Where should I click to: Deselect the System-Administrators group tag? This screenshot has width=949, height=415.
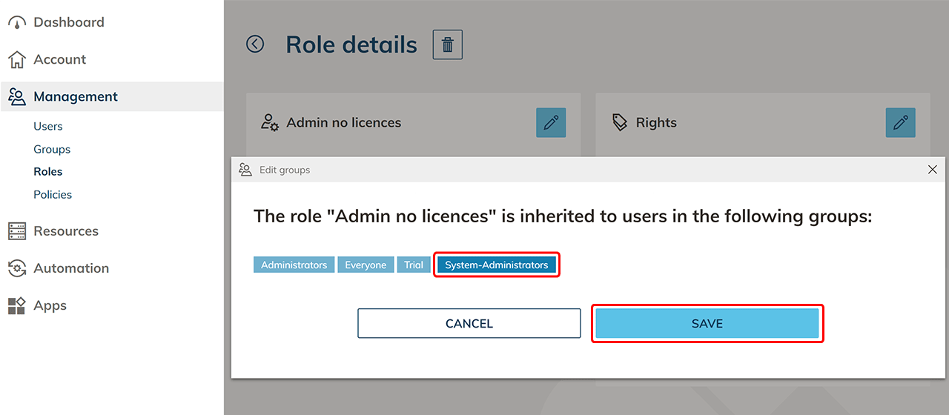point(496,265)
